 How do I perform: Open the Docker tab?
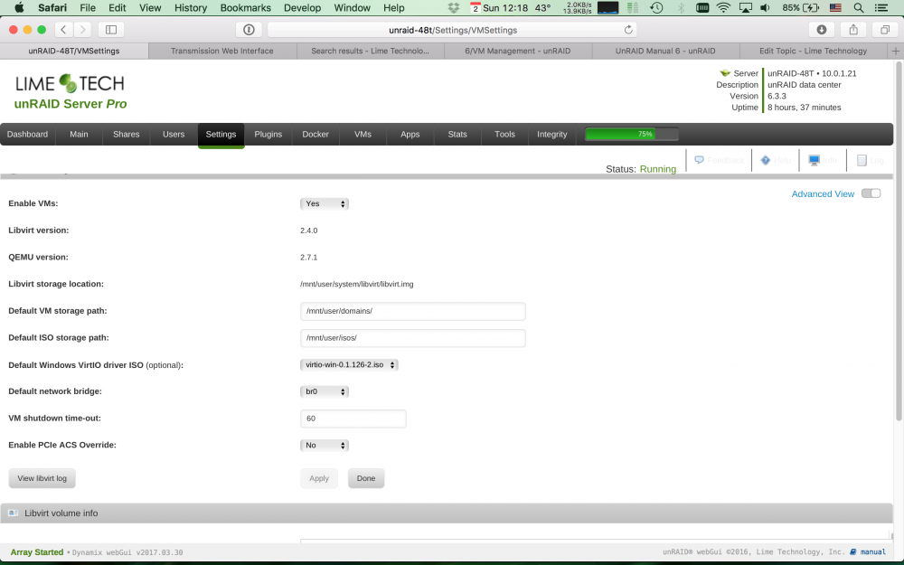(x=315, y=134)
